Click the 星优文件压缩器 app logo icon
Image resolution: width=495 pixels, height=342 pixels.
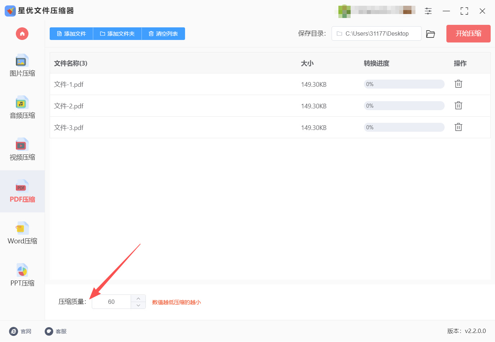[x=10, y=11]
